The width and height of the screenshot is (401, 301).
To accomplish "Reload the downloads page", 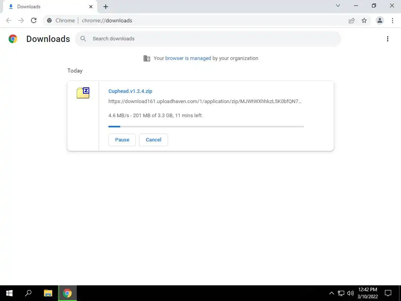I will (34, 20).
